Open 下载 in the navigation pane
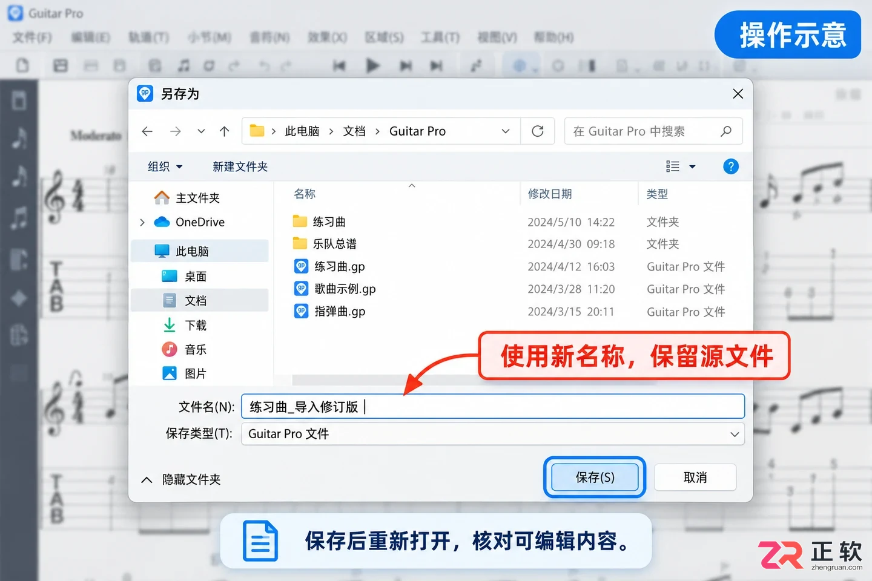 click(x=184, y=325)
